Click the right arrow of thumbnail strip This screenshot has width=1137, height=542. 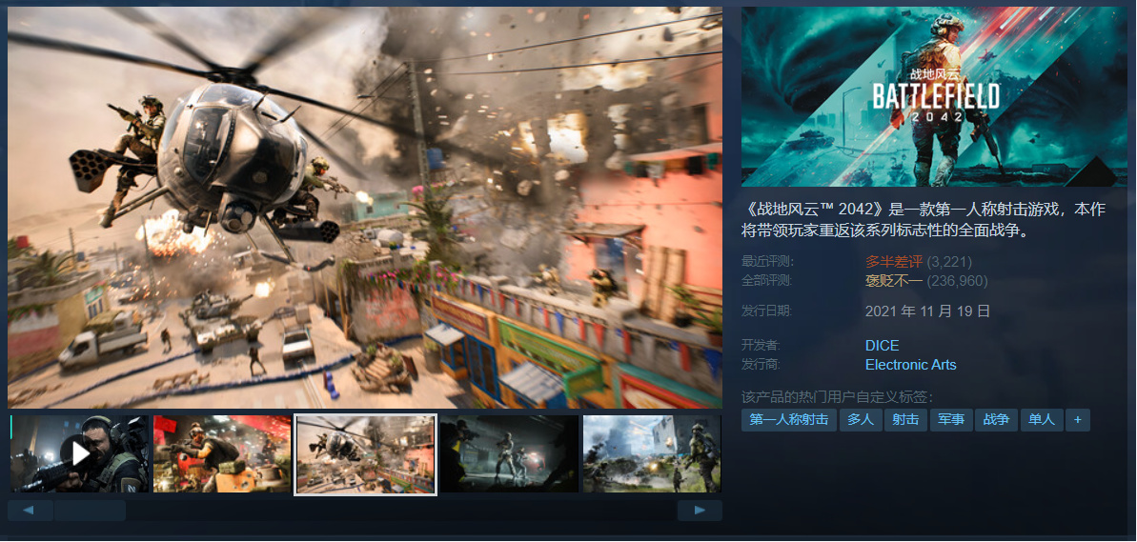point(699,511)
